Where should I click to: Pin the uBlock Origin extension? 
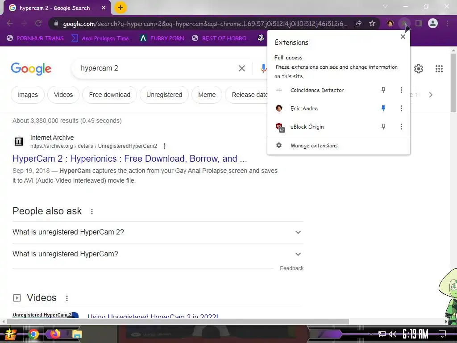point(383,126)
